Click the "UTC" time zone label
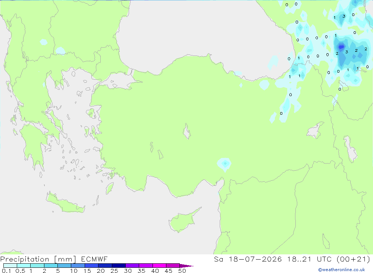The image size is (373, 273). [324, 259]
